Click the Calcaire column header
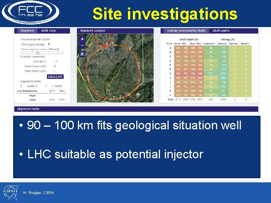 coord(245,44)
